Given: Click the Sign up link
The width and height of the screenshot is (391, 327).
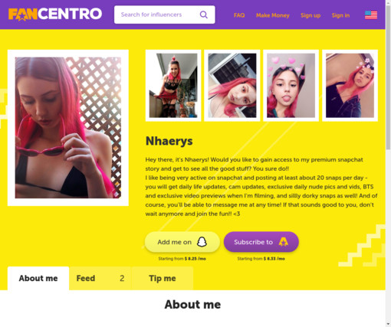Looking at the screenshot, I should 310,15.
